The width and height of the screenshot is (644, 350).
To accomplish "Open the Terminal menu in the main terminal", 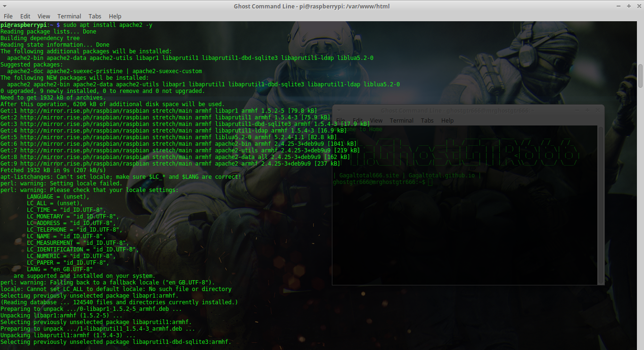I will coord(69,16).
